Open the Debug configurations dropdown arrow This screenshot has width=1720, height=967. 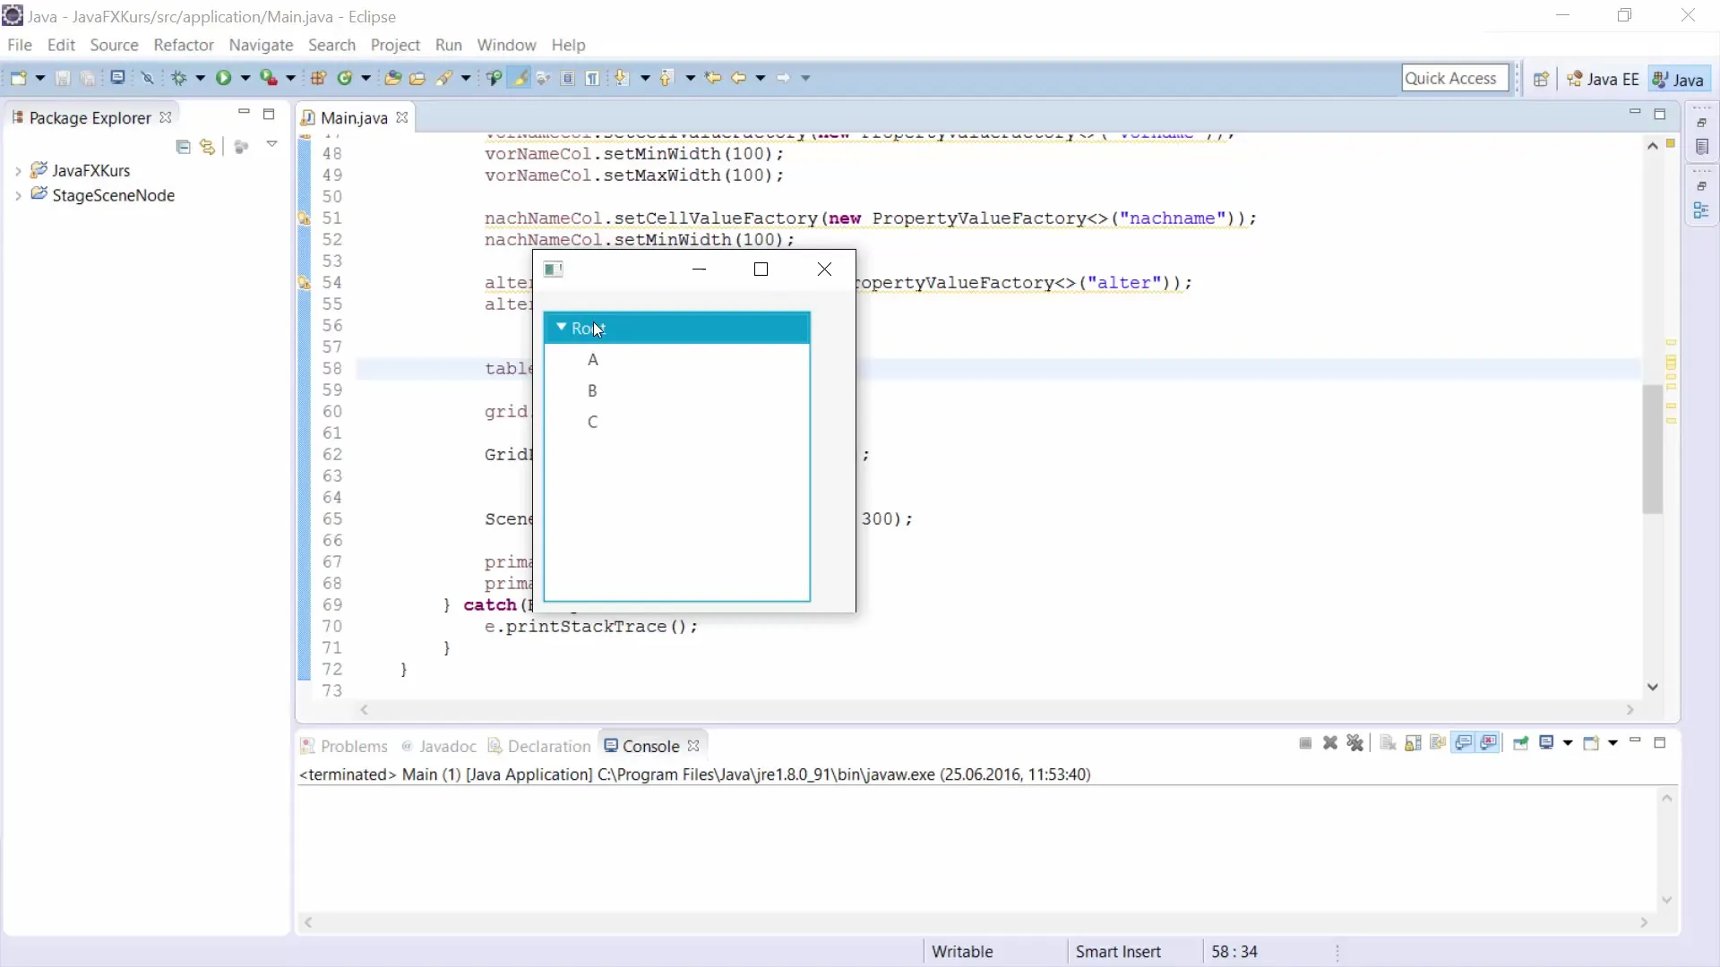pyautogui.click(x=201, y=78)
